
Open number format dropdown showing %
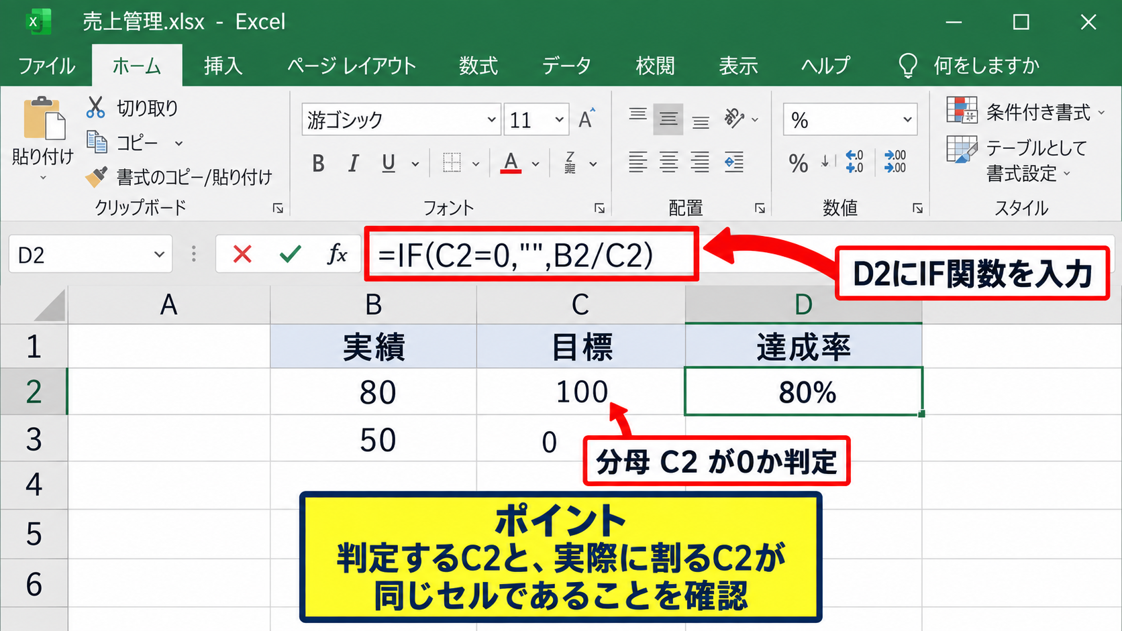tap(907, 119)
